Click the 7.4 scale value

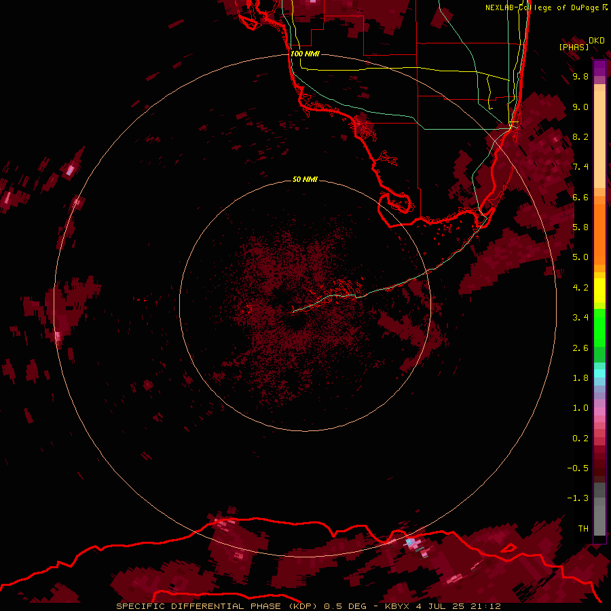580,167
